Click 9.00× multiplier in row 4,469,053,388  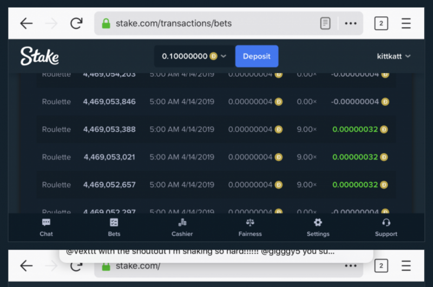pyautogui.click(x=306, y=129)
